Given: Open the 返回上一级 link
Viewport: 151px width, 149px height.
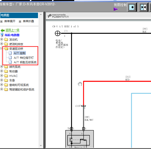Looking at the screenshot, I should point(12,30).
